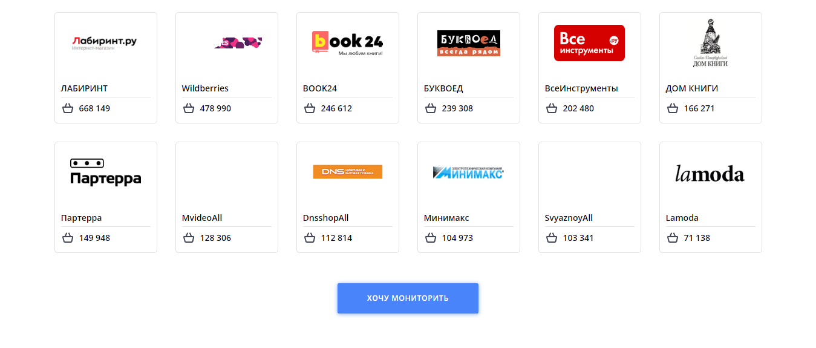Click the orange DNS logo
The image size is (816, 348).
click(347, 172)
